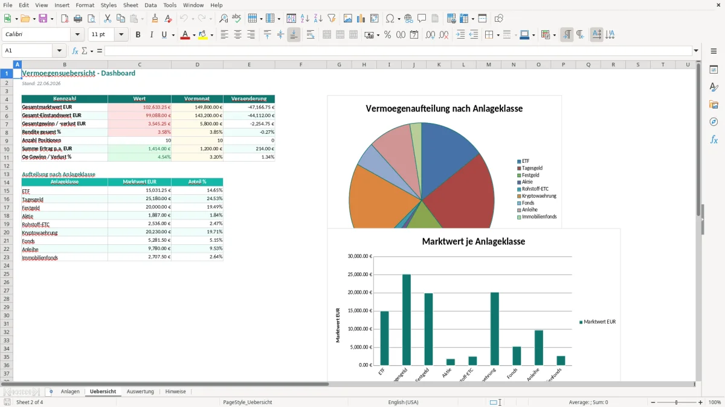The width and height of the screenshot is (725, 407).
Task: Click in the formula input line
Action: point(398,51)
